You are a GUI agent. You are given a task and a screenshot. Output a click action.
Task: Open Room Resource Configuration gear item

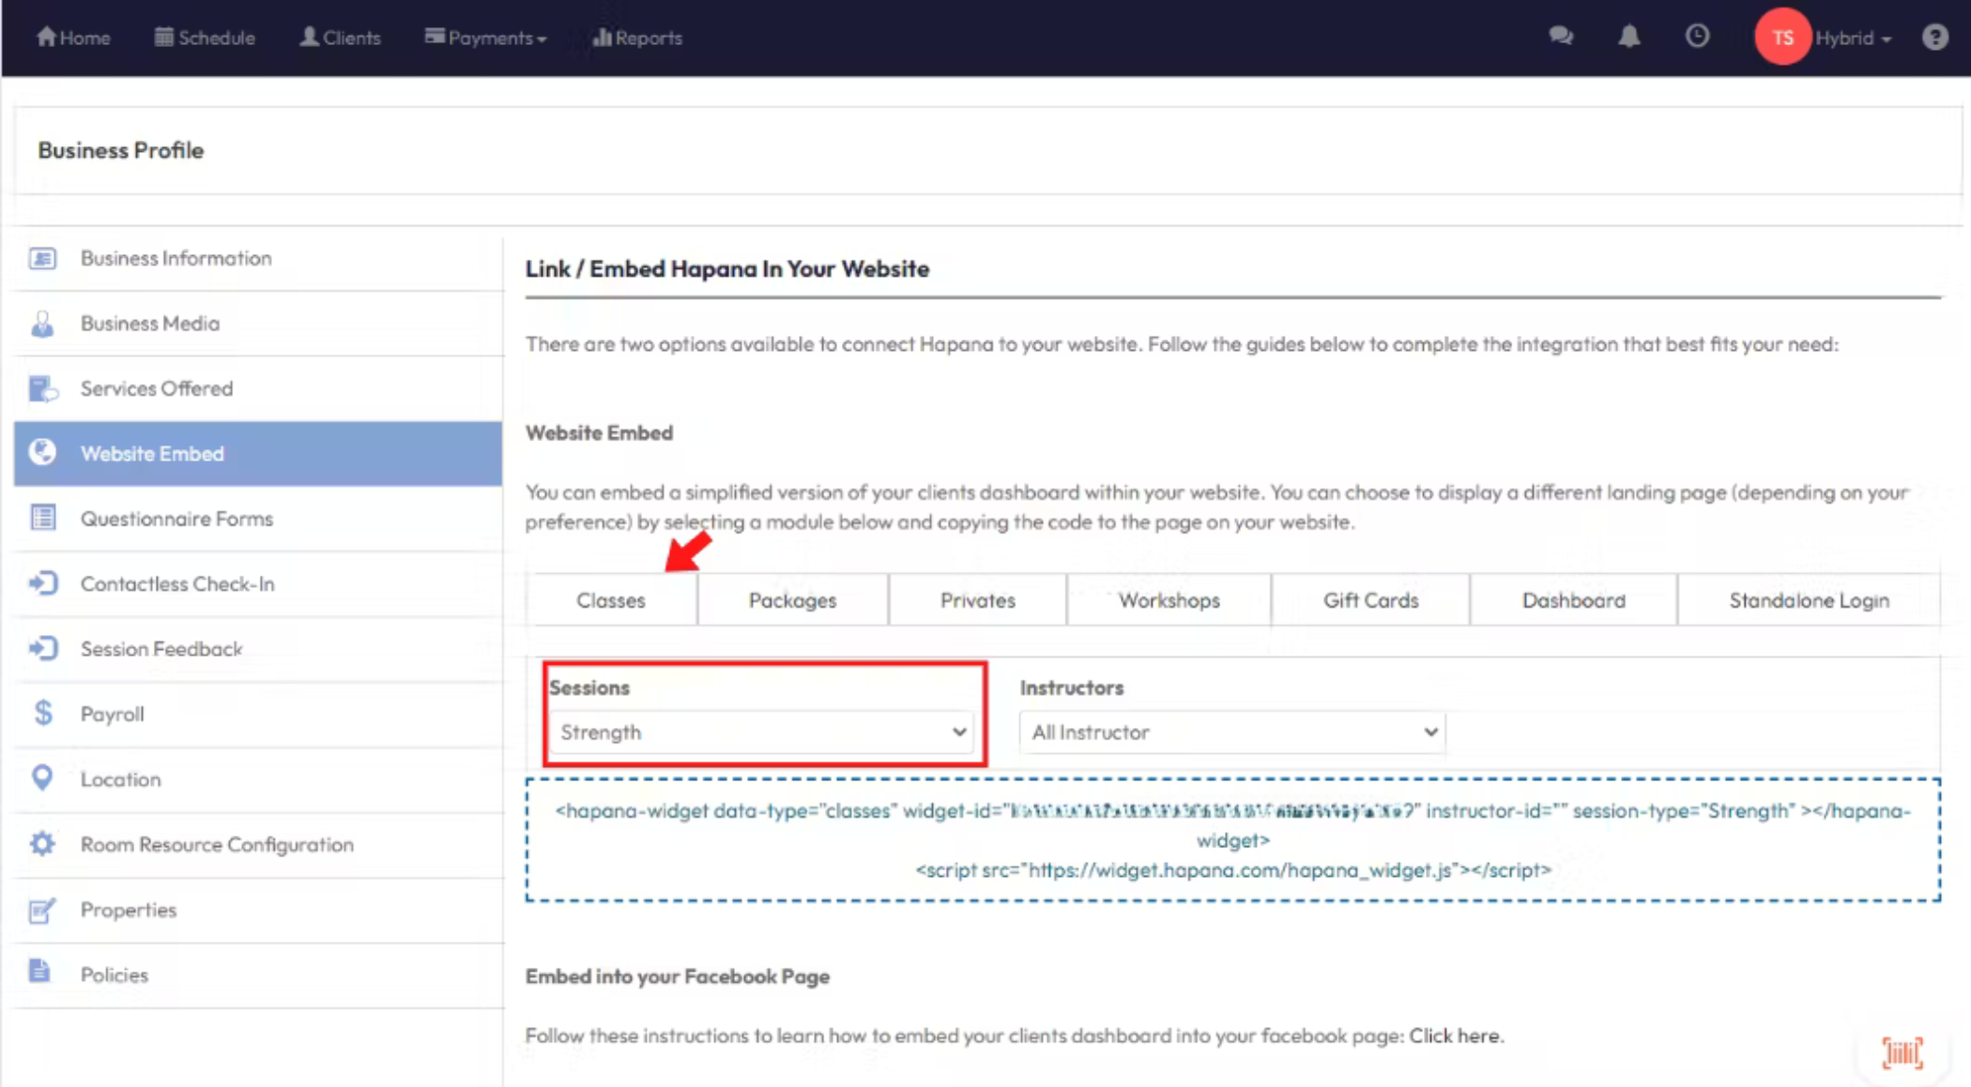point(216,844)
